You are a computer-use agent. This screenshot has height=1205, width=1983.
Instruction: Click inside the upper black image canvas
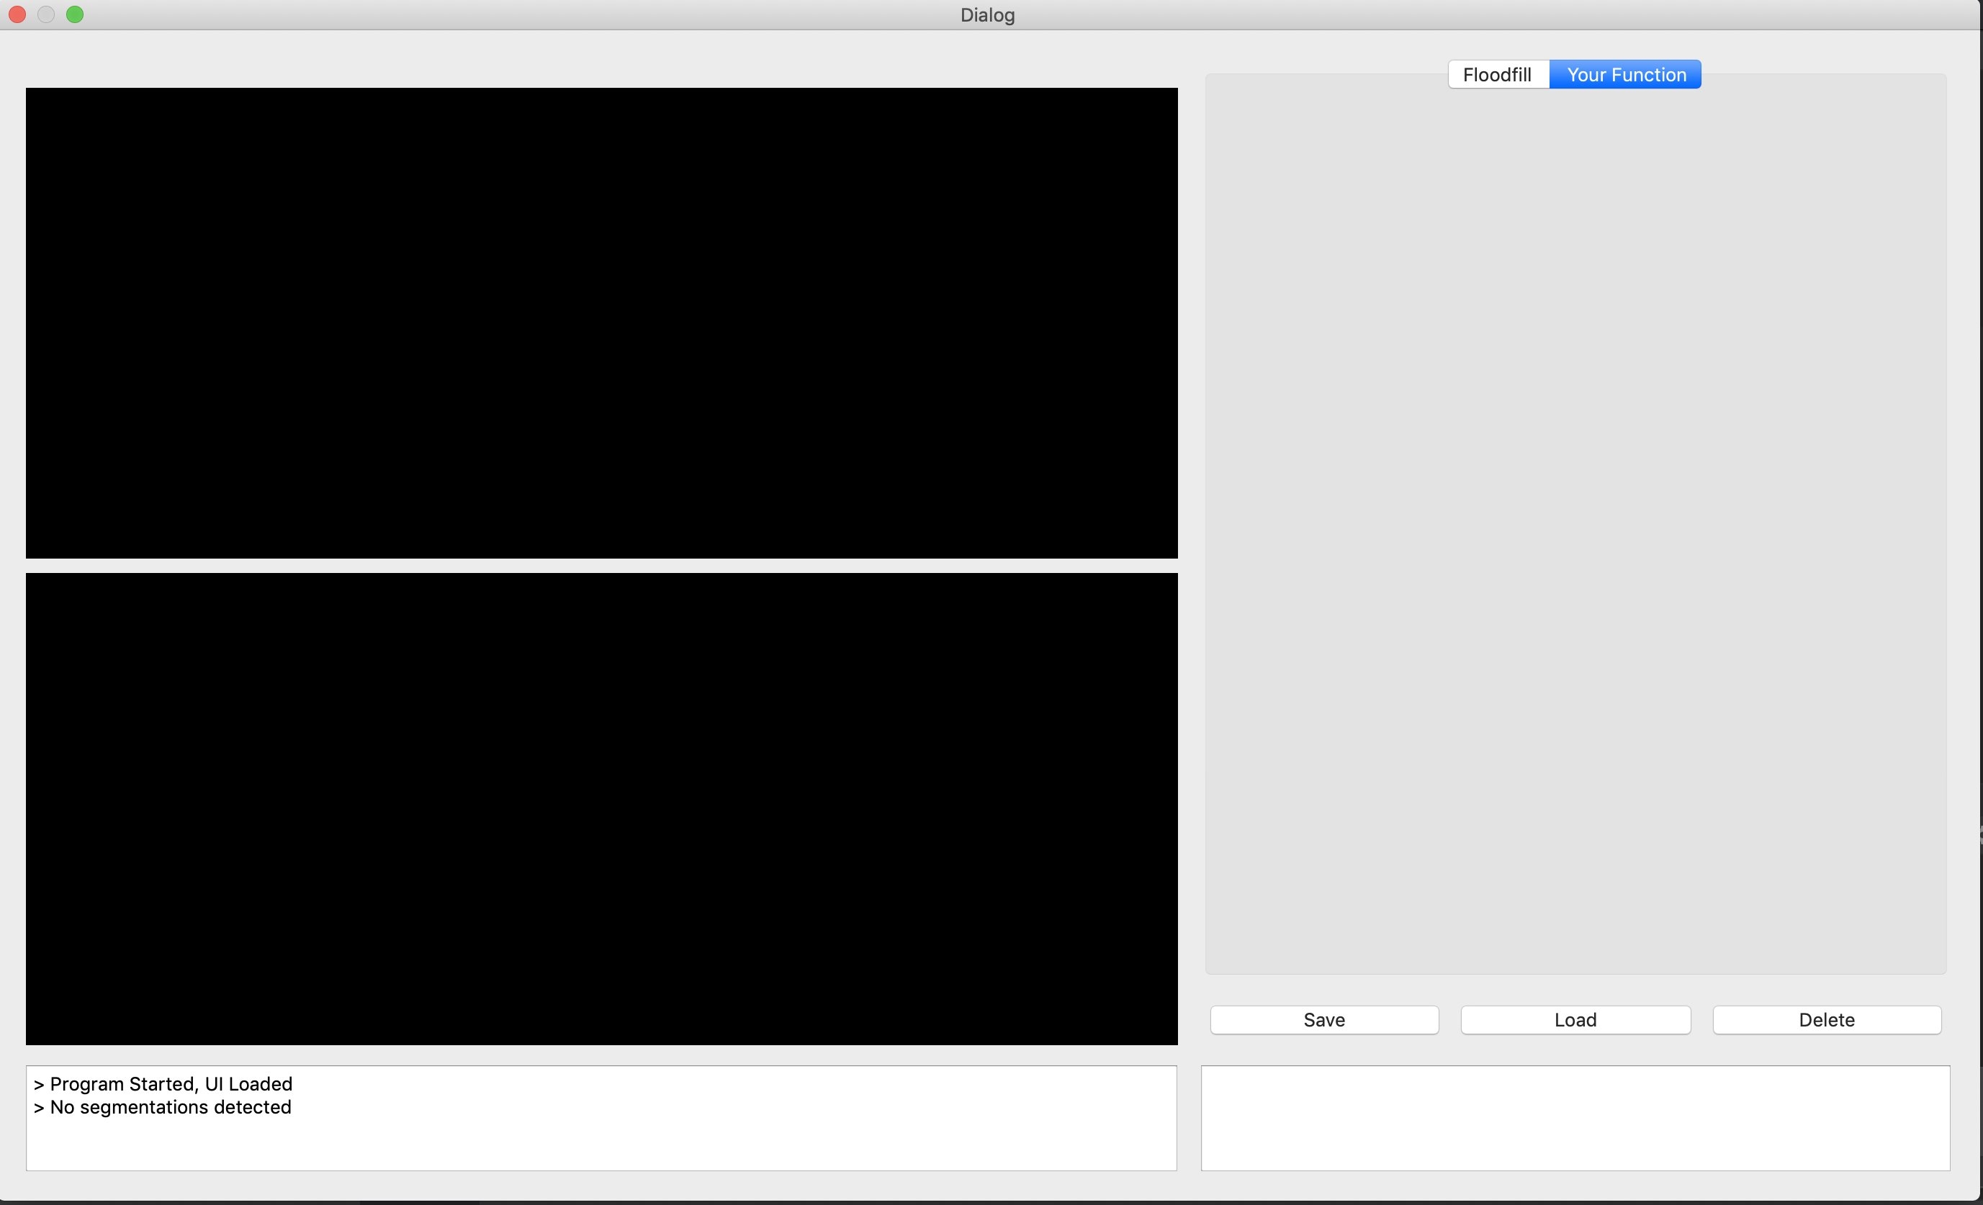[601, 322]
